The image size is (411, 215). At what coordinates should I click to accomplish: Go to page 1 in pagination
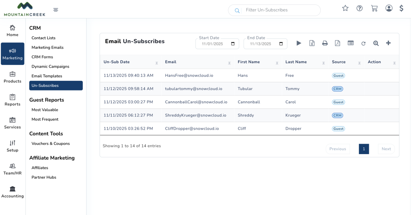click(364, 149)
